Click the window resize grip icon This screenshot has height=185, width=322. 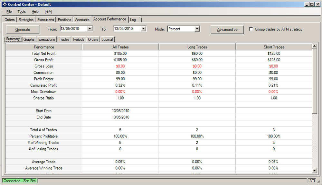pos(318,181)
